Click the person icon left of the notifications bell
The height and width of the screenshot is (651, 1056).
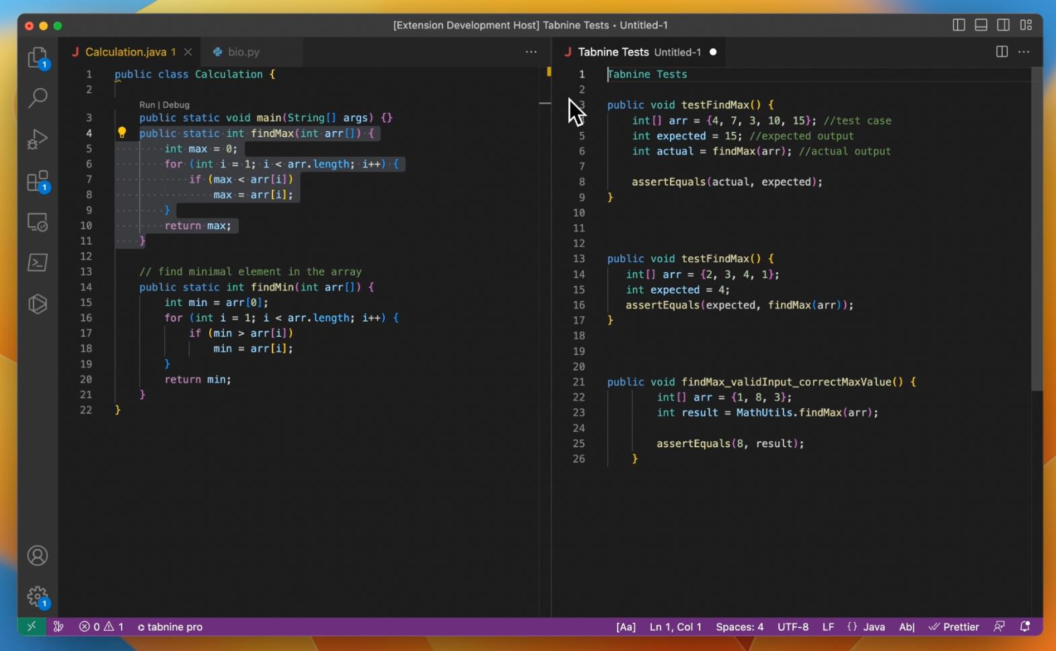[1000, 627]
